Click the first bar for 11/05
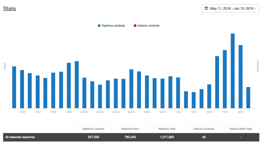 [14, 87]
